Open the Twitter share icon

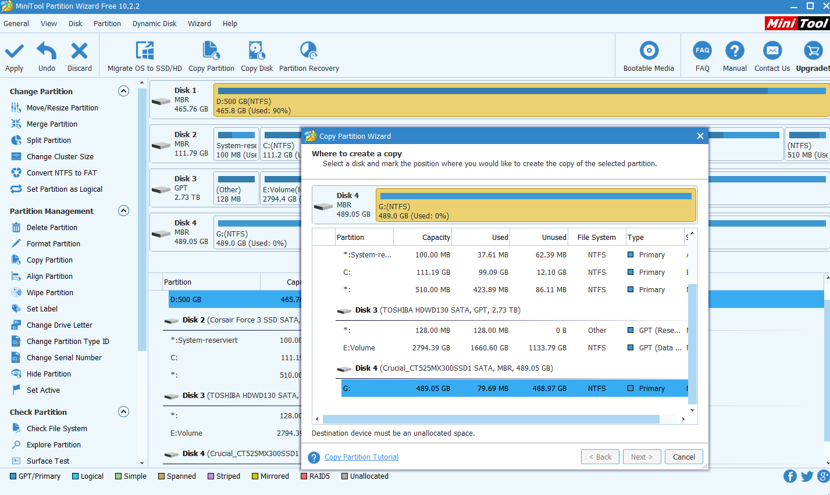click(807, 476)
